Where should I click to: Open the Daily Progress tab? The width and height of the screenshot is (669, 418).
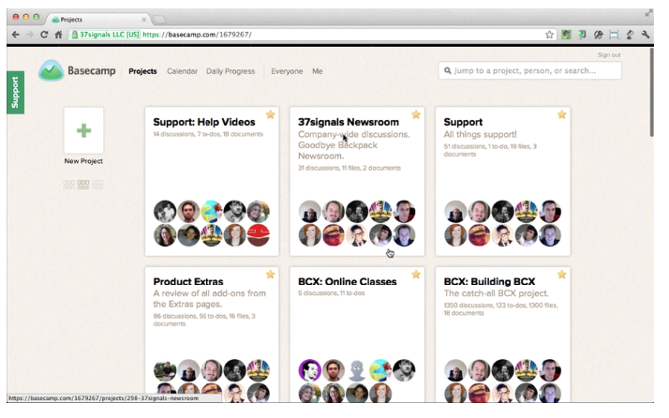[x=229, y=71]
